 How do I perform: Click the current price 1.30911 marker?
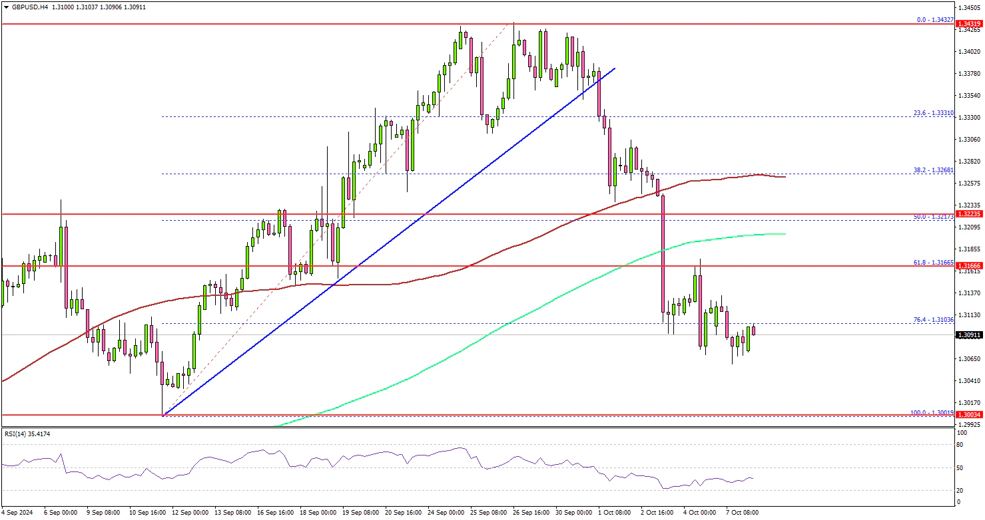coord(969,336)
